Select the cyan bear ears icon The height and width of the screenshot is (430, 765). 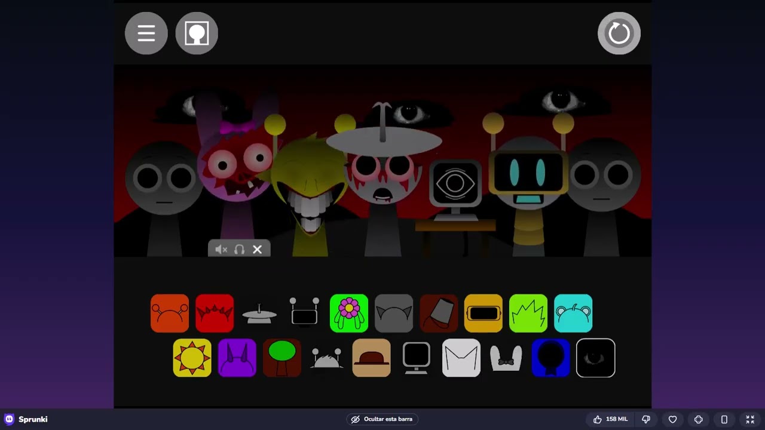point(573,313)
